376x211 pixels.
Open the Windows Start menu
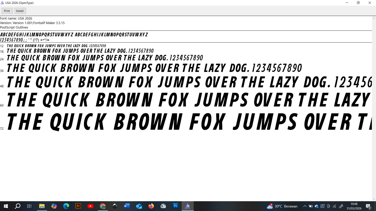[x=6, y=206]
